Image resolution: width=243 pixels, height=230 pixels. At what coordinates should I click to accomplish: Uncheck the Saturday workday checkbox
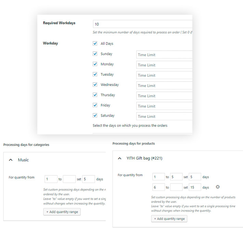pyautogui.click(x=95, y=116)
